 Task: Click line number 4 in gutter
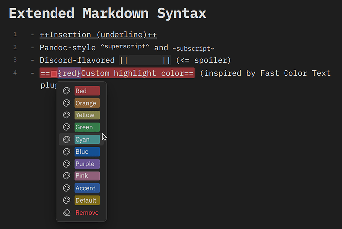(15, 73)
